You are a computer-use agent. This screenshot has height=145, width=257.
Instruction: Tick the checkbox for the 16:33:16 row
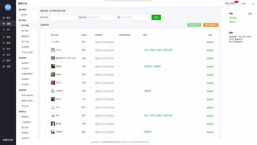point(46,91)
